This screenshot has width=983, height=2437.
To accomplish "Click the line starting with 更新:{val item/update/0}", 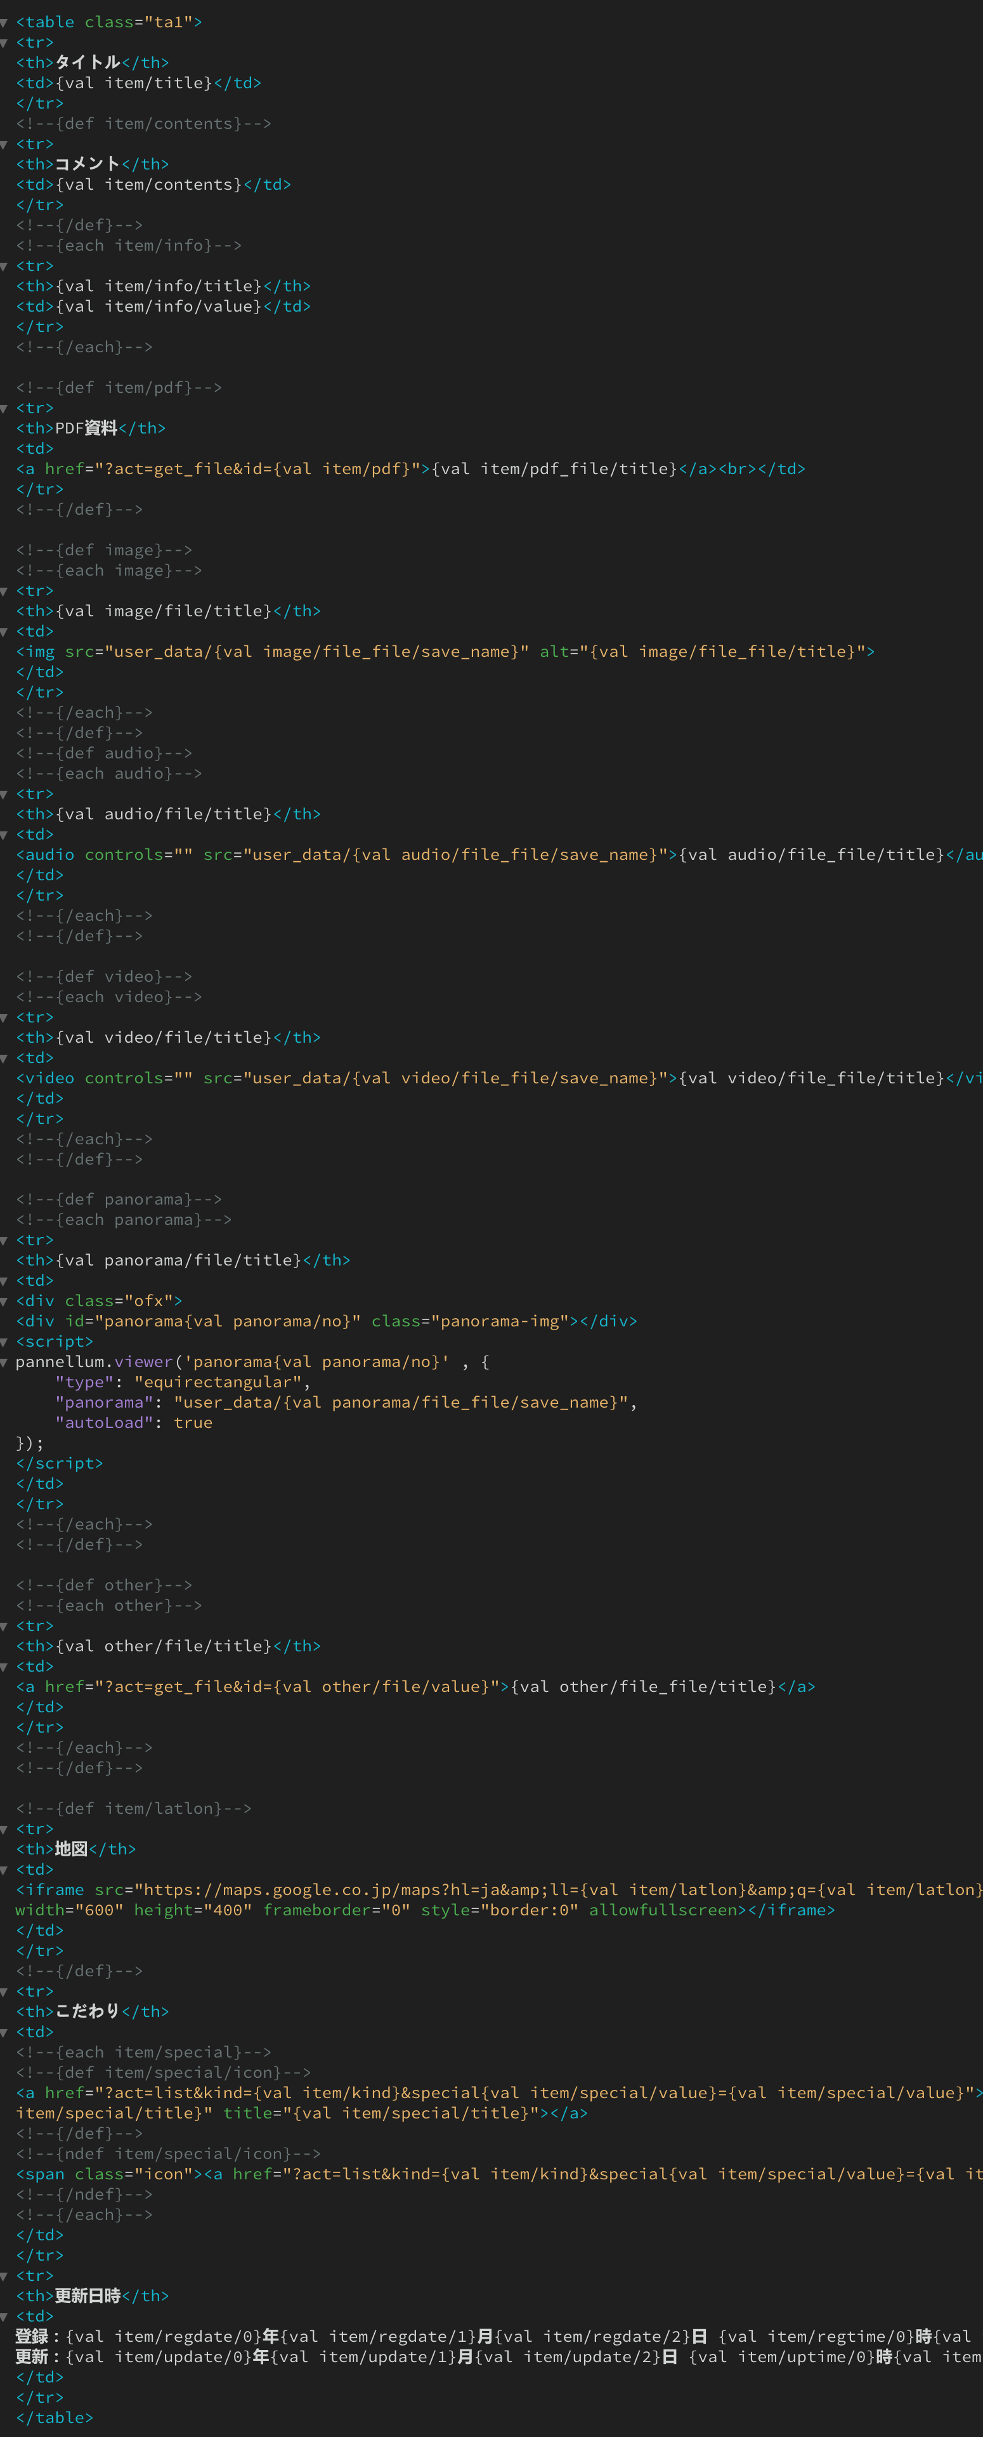I will pos(499,2356).
